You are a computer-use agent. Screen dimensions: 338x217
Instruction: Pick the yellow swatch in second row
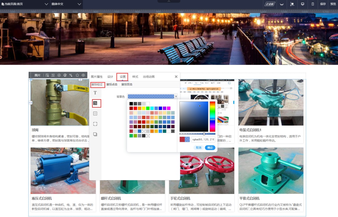(x=144, y=108)
